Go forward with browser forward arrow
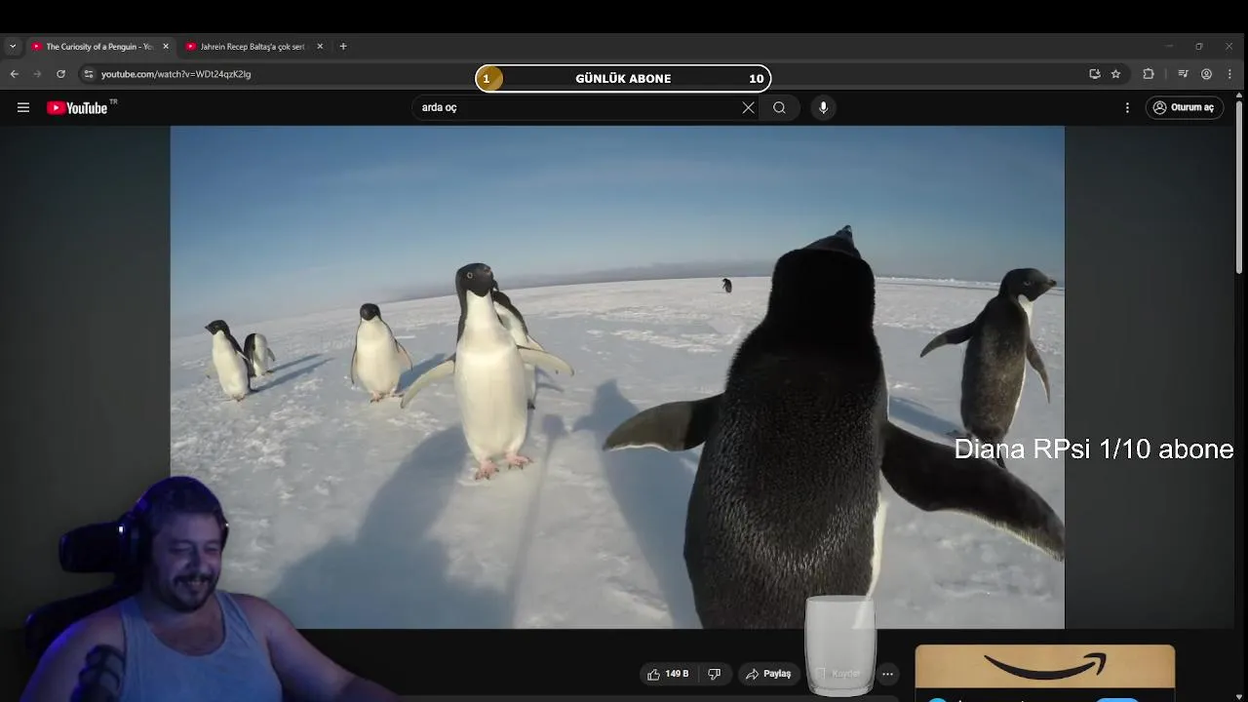 pos(37,74)
